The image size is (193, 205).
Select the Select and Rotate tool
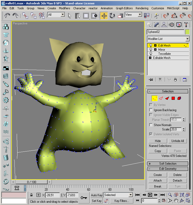pyautogui.click(x=112, y=16)
